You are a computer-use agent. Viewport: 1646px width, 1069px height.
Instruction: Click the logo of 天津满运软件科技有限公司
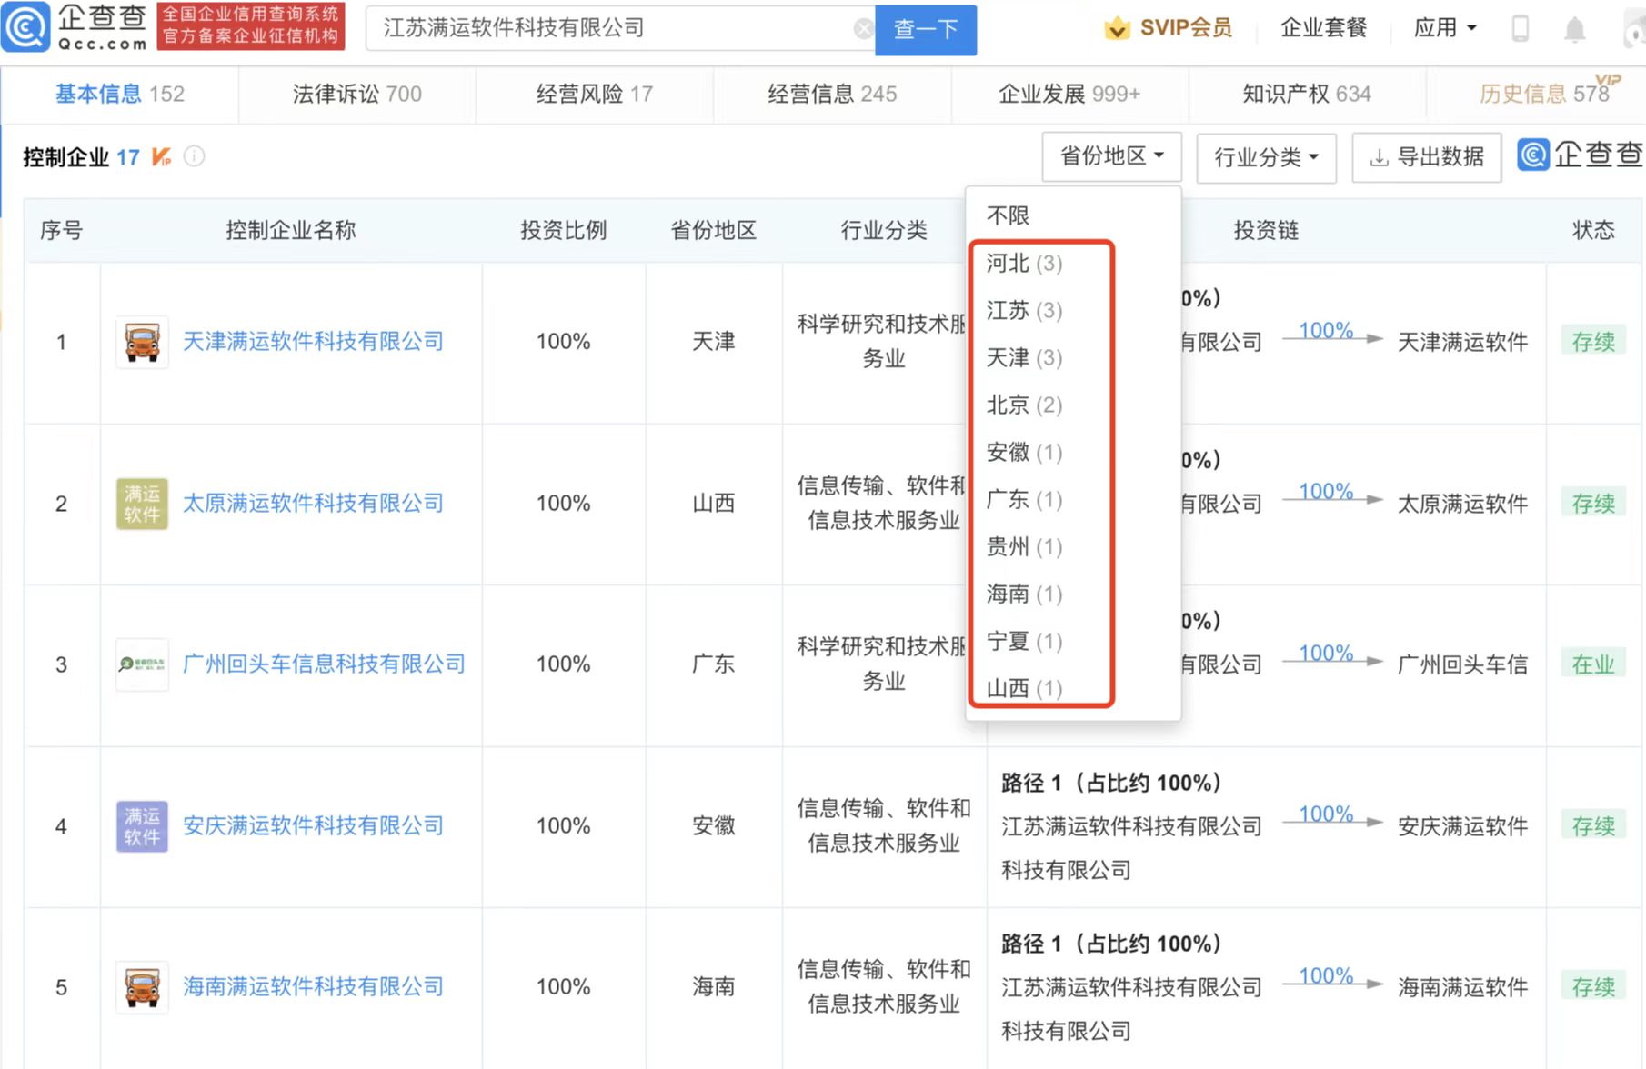[142, 342]
